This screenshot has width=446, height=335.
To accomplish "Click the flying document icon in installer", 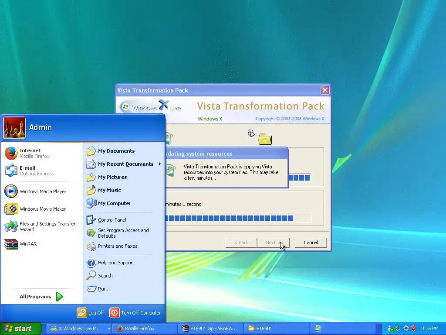I will coord(251,133).
